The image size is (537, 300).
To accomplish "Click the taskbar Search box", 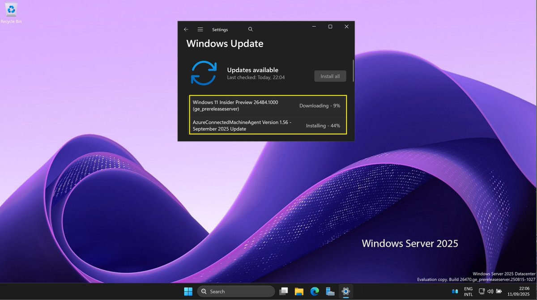I will (236, 291).
